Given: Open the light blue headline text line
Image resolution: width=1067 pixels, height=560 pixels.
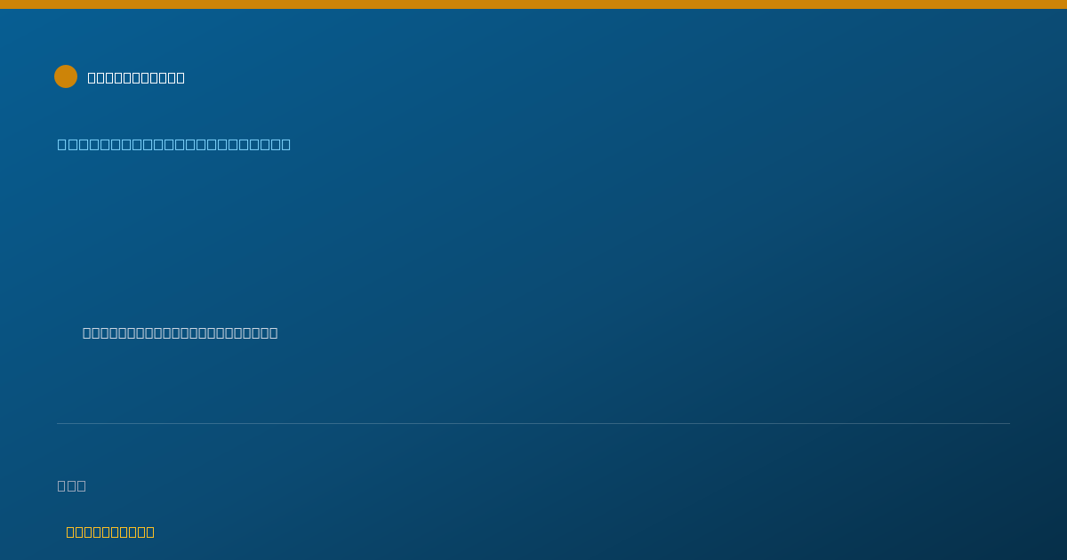Looking at the screenshot, I should click(174, 144).
